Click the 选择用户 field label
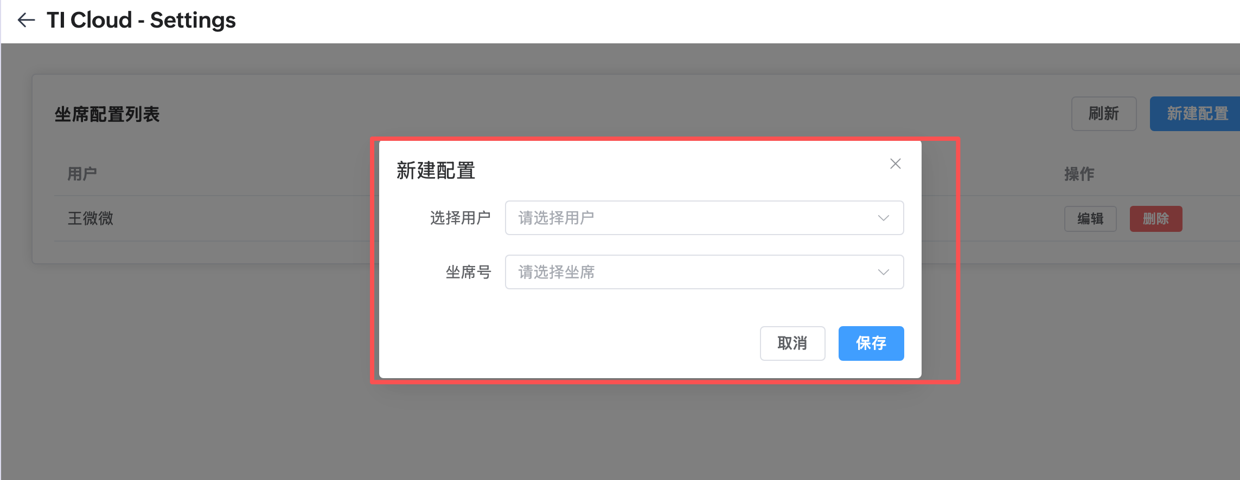Viewport: 1240px width, 480px height. 460,218
